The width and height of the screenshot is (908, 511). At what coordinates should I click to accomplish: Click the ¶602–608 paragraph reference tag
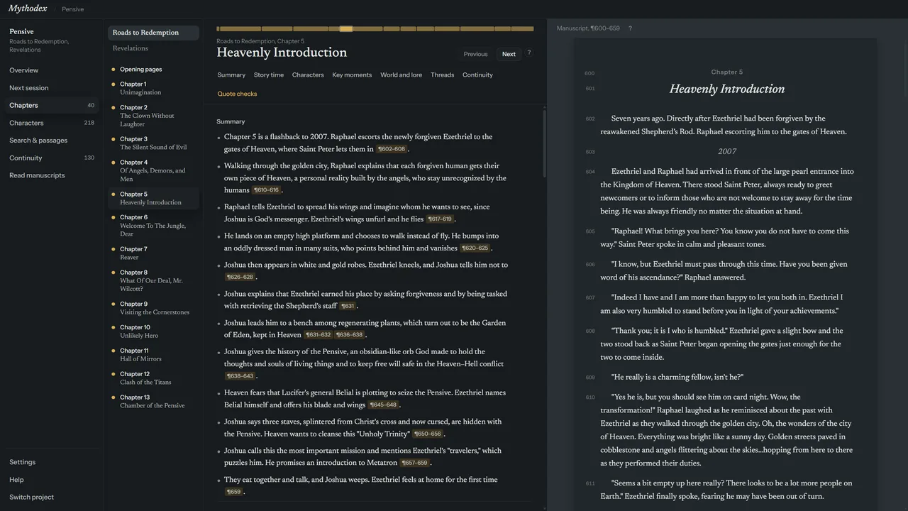pos(392,149)
